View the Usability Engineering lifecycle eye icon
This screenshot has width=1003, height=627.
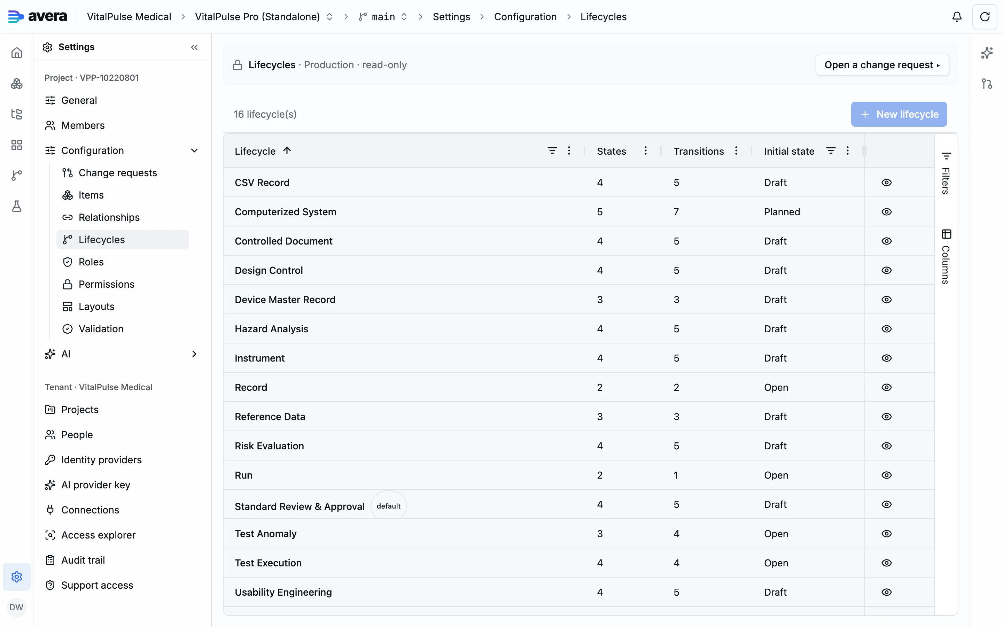(x=887, y=592)
